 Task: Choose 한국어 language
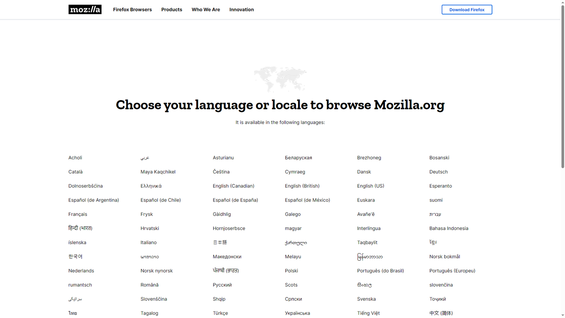pyautogui.click(x=75, y=256)
